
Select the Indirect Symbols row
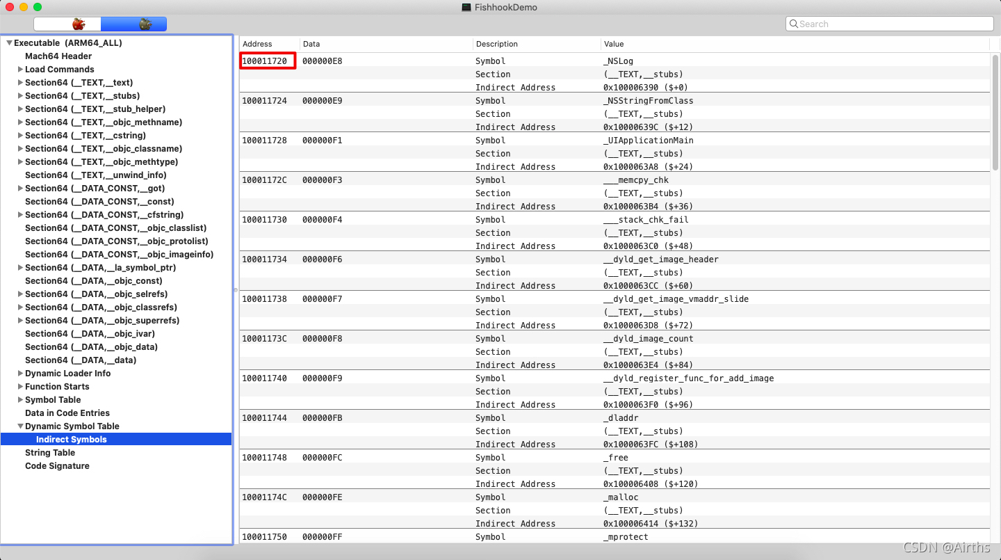[116, 440]
